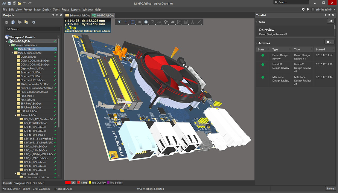Select the Place Text tool
The width and height of the screenshot is (338, 193).
click(x=192, y=22)
